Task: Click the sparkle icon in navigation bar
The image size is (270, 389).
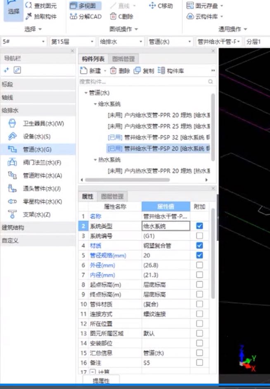Action: [6, 70]
